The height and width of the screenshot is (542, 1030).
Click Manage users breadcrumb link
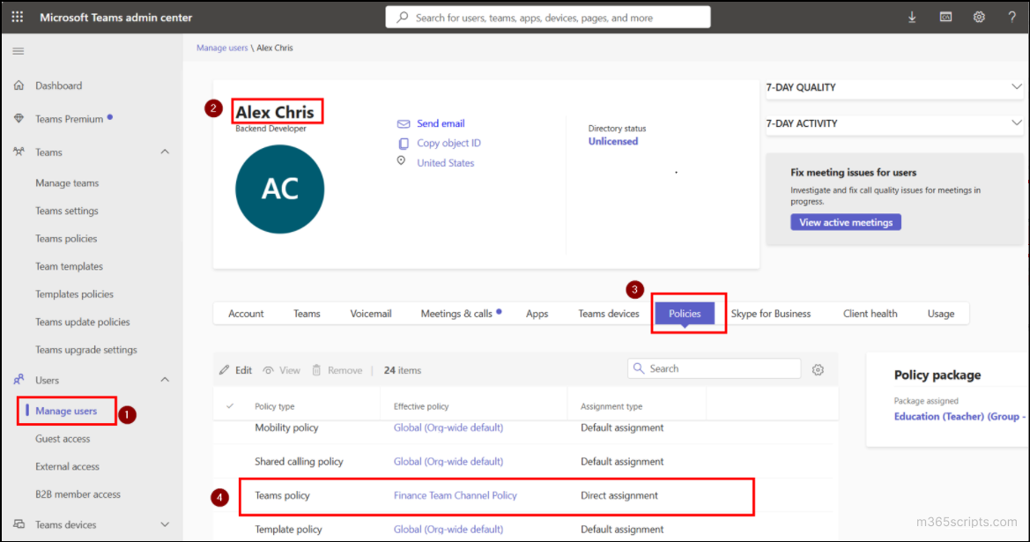[x=222, y=48]
